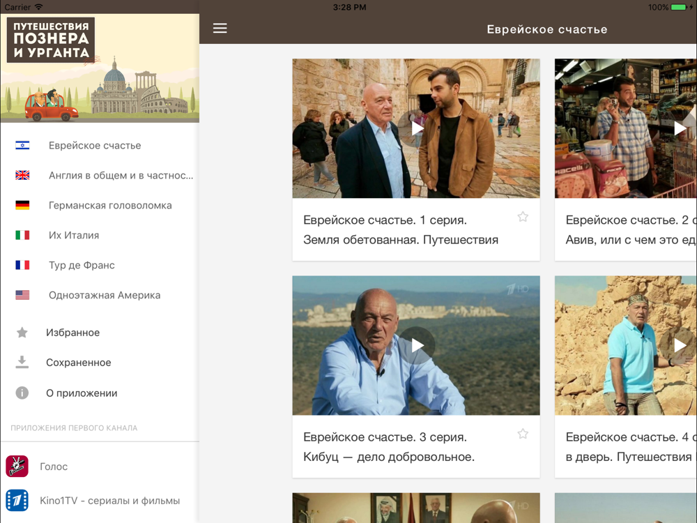This screenshot has width=697, height=523.
Task: Click the star icon beside Избранное
Action: pyautogui.click(x=22, y=332)
